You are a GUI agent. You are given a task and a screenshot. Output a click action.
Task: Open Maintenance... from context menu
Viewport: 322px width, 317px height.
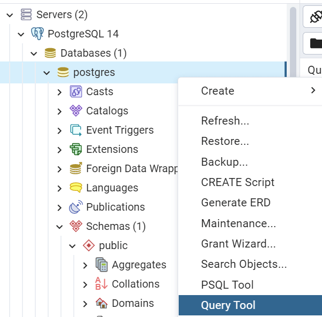[250, 223]
